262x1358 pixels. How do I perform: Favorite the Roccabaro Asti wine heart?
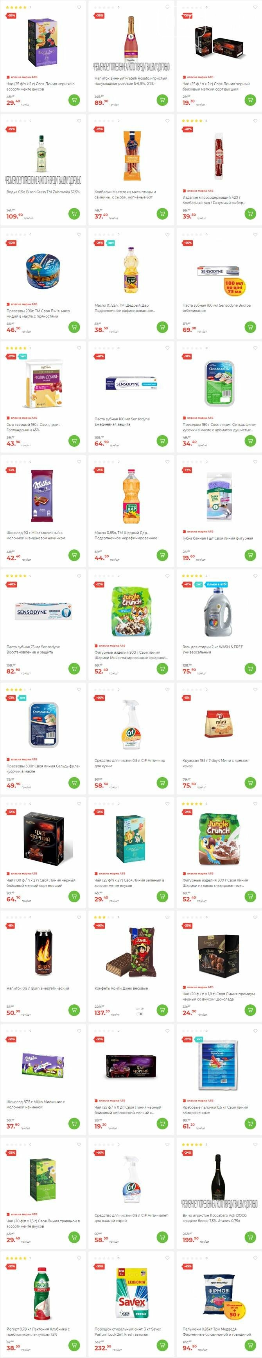[x=255, y=1145]
